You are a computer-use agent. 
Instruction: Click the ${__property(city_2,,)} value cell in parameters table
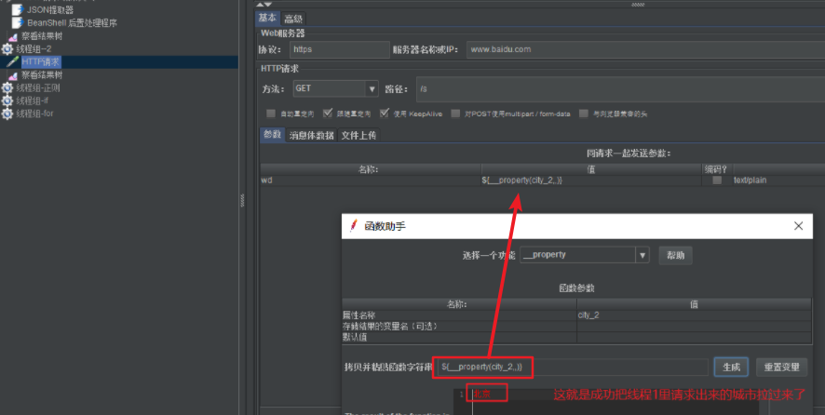coord(591,180)
